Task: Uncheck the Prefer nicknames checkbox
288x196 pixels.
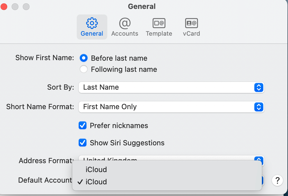Action: click(83, 126)
